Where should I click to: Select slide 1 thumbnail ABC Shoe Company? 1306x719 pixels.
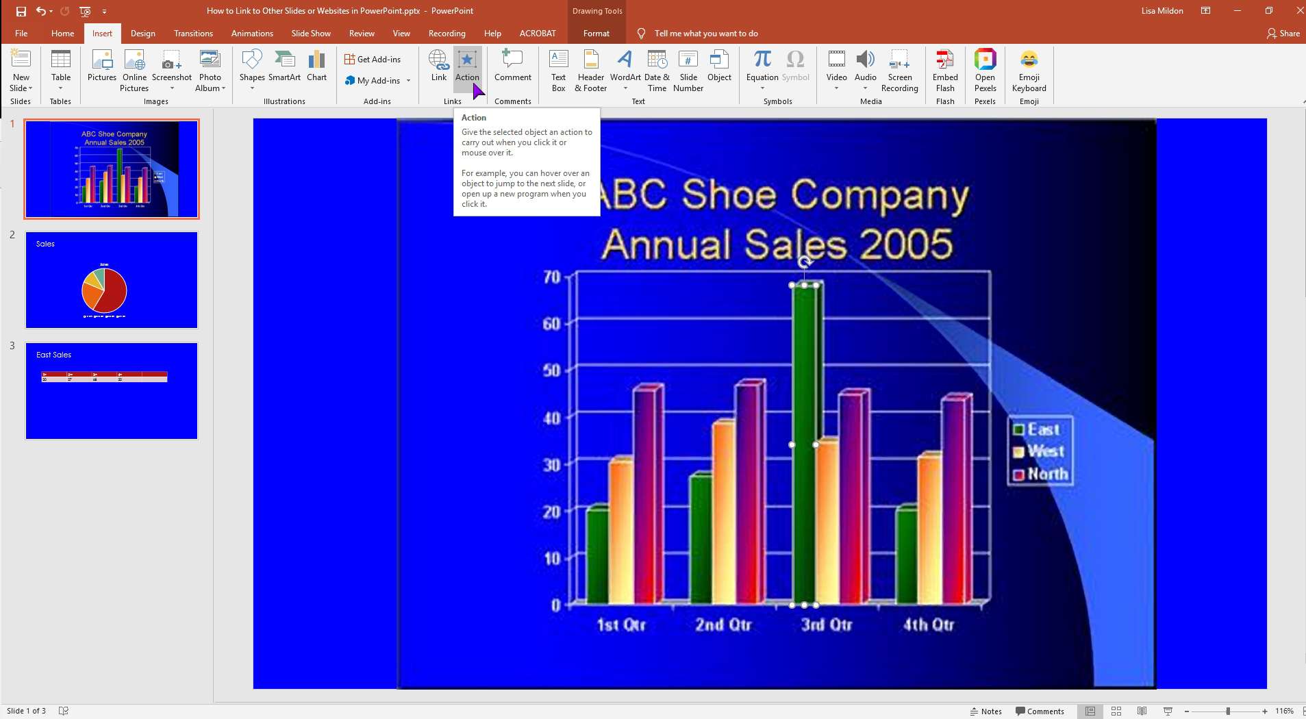(112, 169)
